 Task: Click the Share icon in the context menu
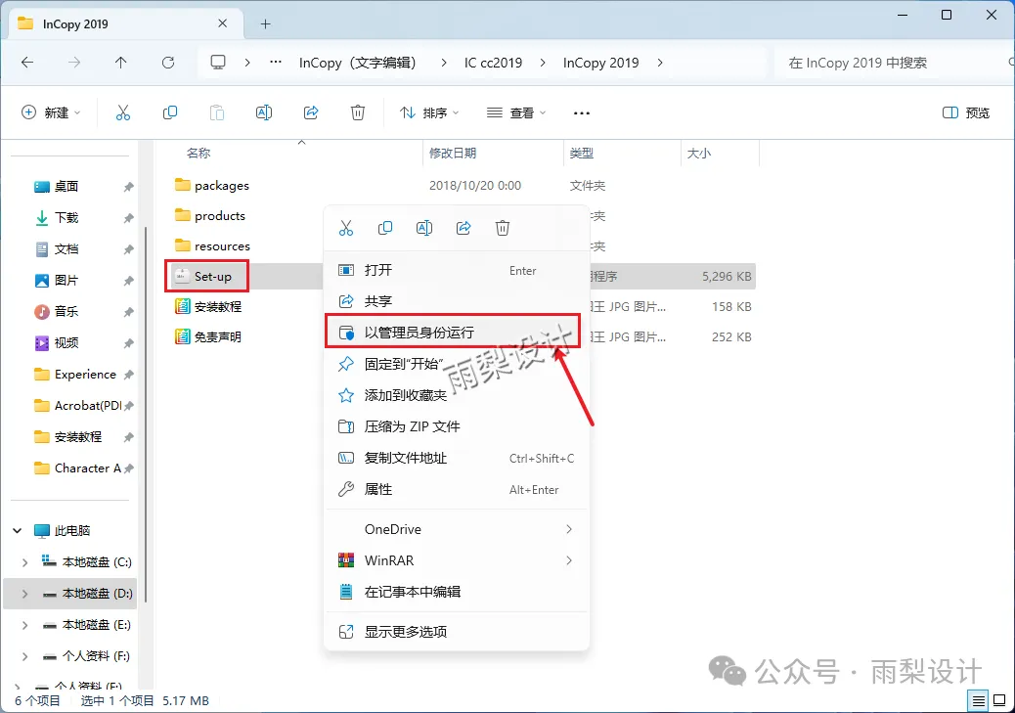click(x=463, y=228)
